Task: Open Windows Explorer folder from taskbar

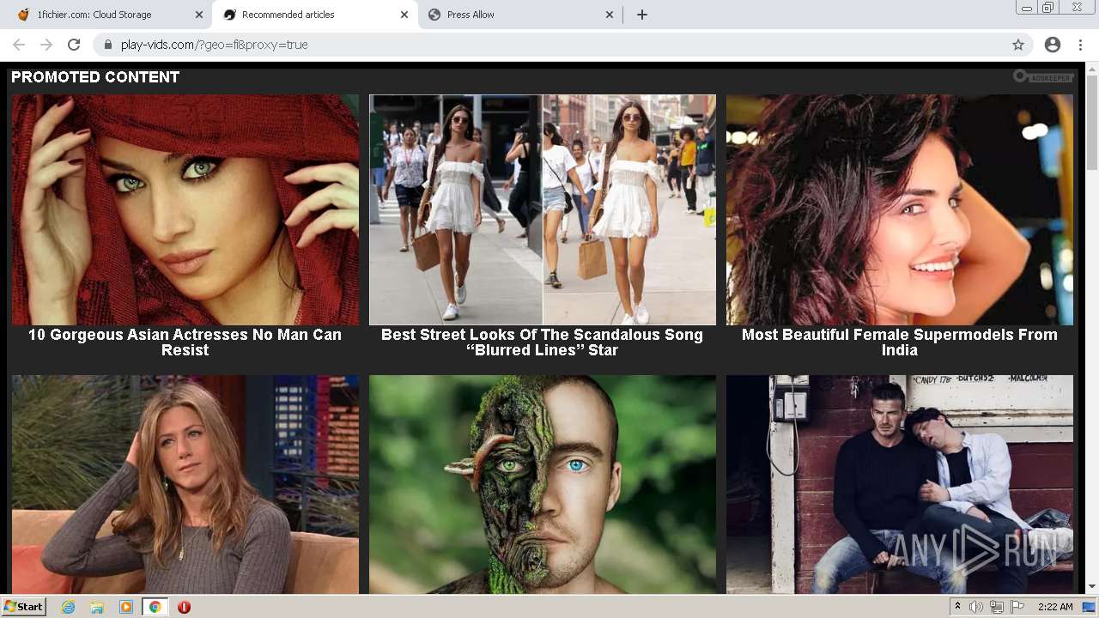Action: (x=97, y=607)
